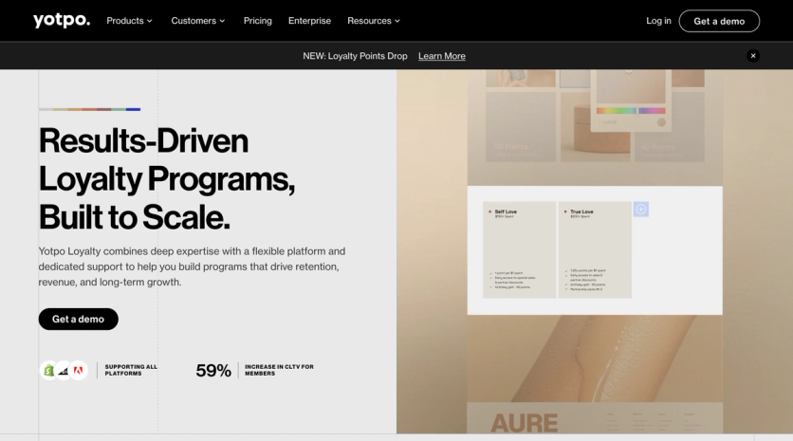793x441 pixels.
Task: Go to the Pricing page
Action: (x=257, y=21)
